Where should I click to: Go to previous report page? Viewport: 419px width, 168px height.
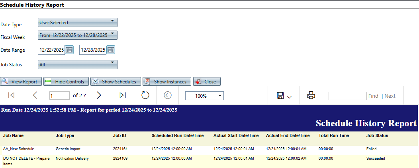point(35,95)
